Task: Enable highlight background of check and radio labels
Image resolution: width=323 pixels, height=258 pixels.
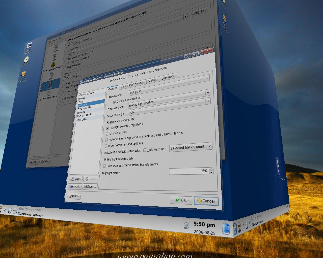Action: (x=106, y=140)
